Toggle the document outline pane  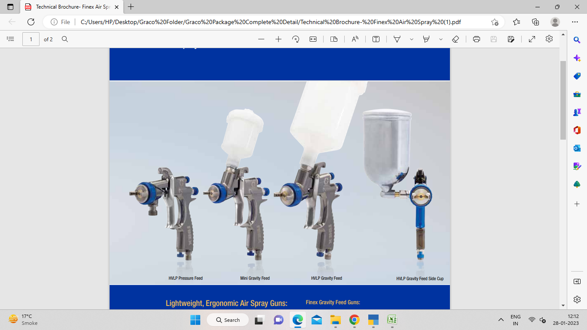click(10, 39)
